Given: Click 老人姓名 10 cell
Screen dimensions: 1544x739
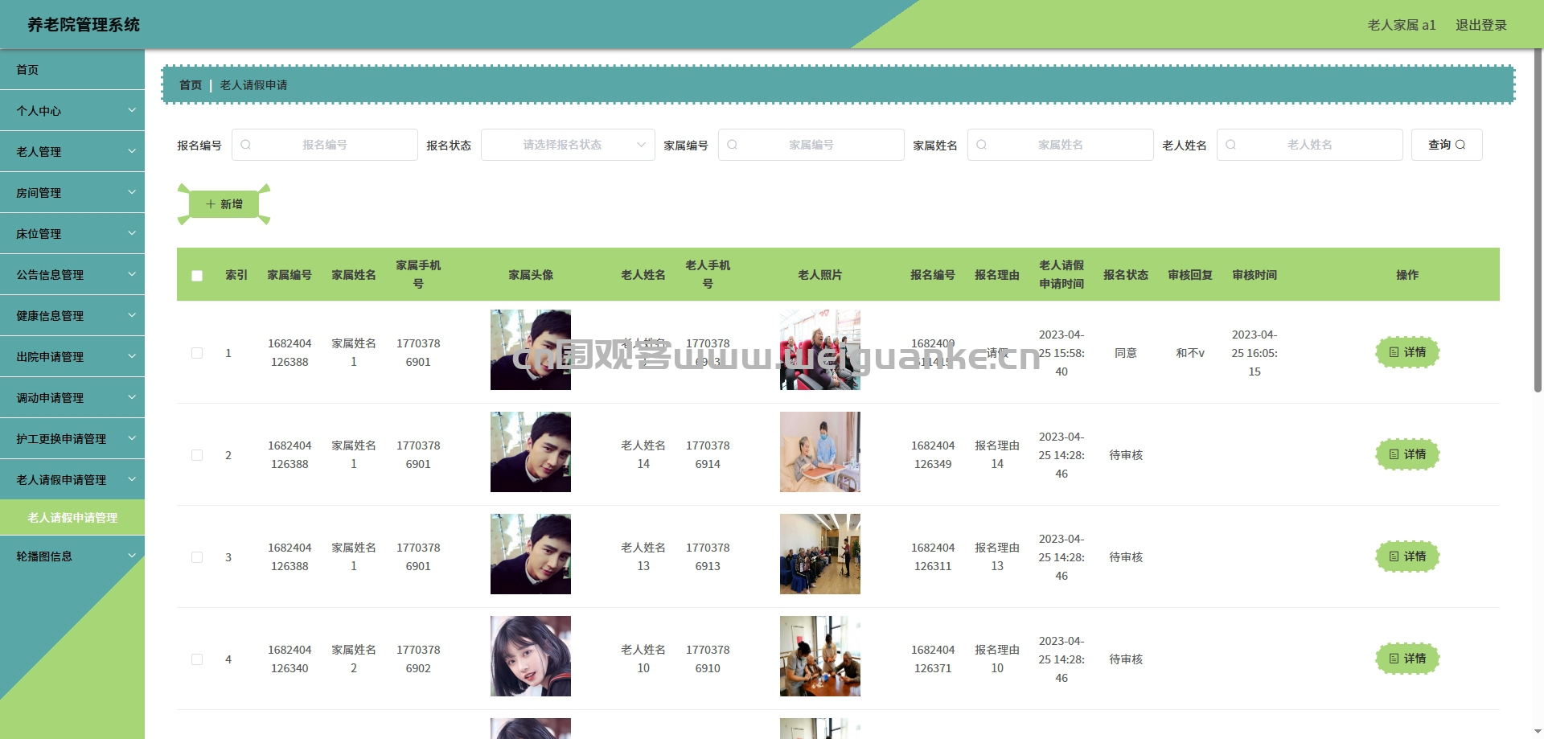Looking at the screenshot, I should click(643, 659).
